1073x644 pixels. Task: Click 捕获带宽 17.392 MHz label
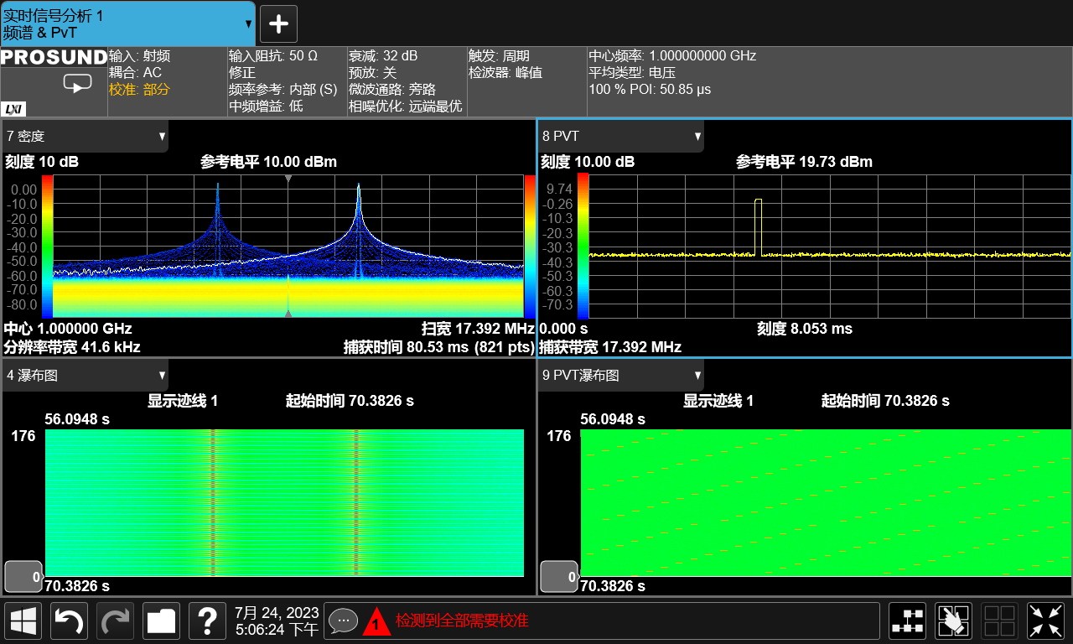pyautogui.click(x=610, y=347)
